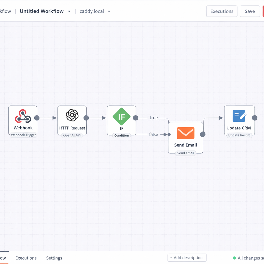Click the Webhook node output connector dot
Image resolution: width=264 pixels, height=264 pixels.
point(37,118)
